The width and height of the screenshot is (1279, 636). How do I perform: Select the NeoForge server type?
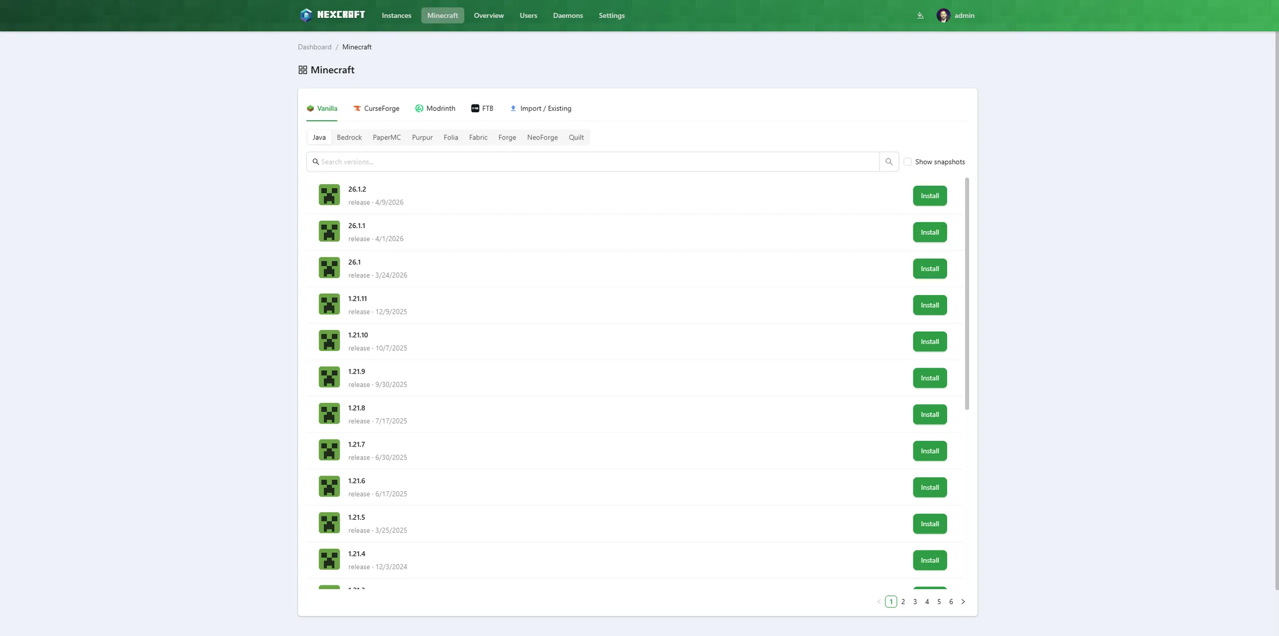coord(542,138)
